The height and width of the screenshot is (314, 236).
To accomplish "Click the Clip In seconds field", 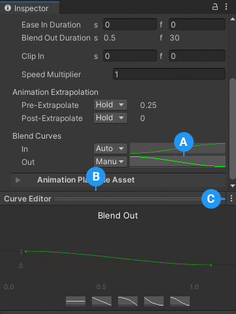I will (x=130, y=56).
